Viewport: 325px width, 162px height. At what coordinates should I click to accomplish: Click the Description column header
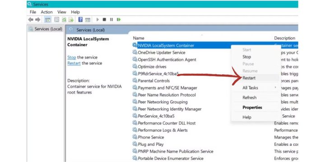point(284,38)
